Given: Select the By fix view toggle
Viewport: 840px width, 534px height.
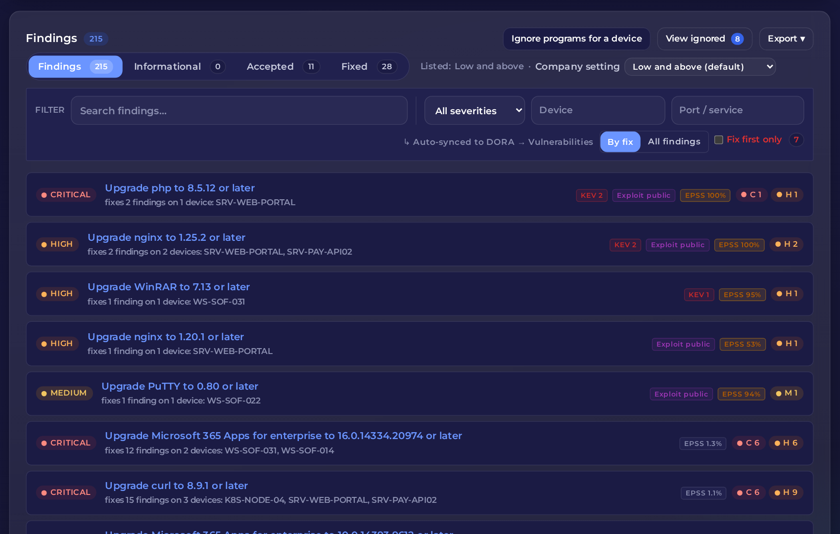Looking at the screenshot, I should (x=620, y=142).
